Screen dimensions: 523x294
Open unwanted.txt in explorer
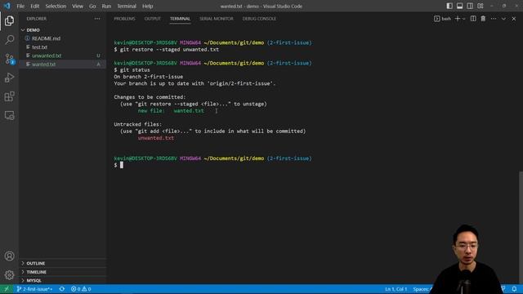63,56
